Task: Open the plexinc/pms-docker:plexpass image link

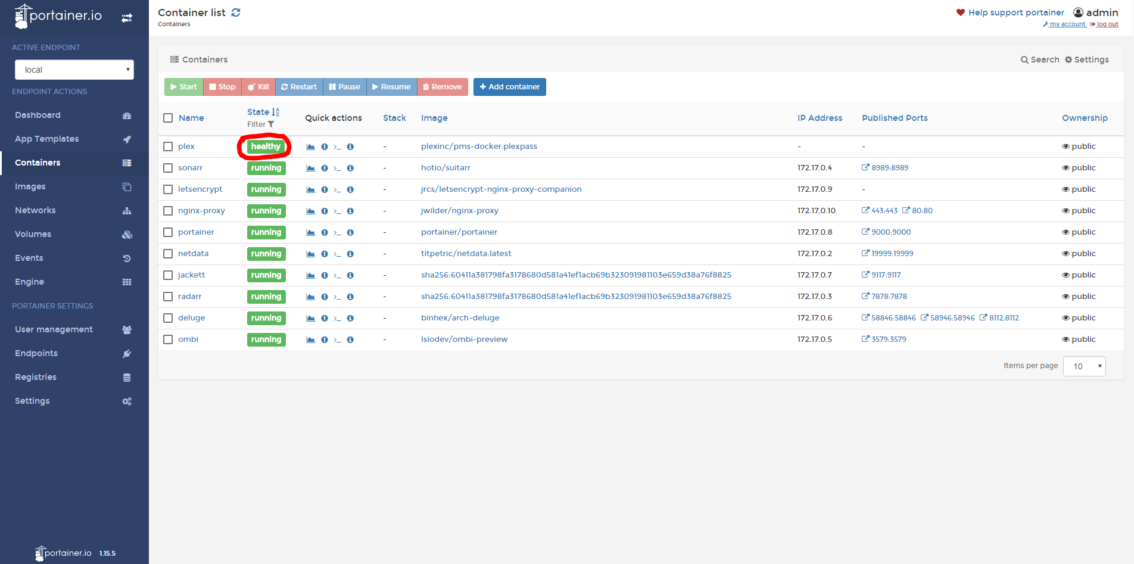Action: click(x=479, y=147)
